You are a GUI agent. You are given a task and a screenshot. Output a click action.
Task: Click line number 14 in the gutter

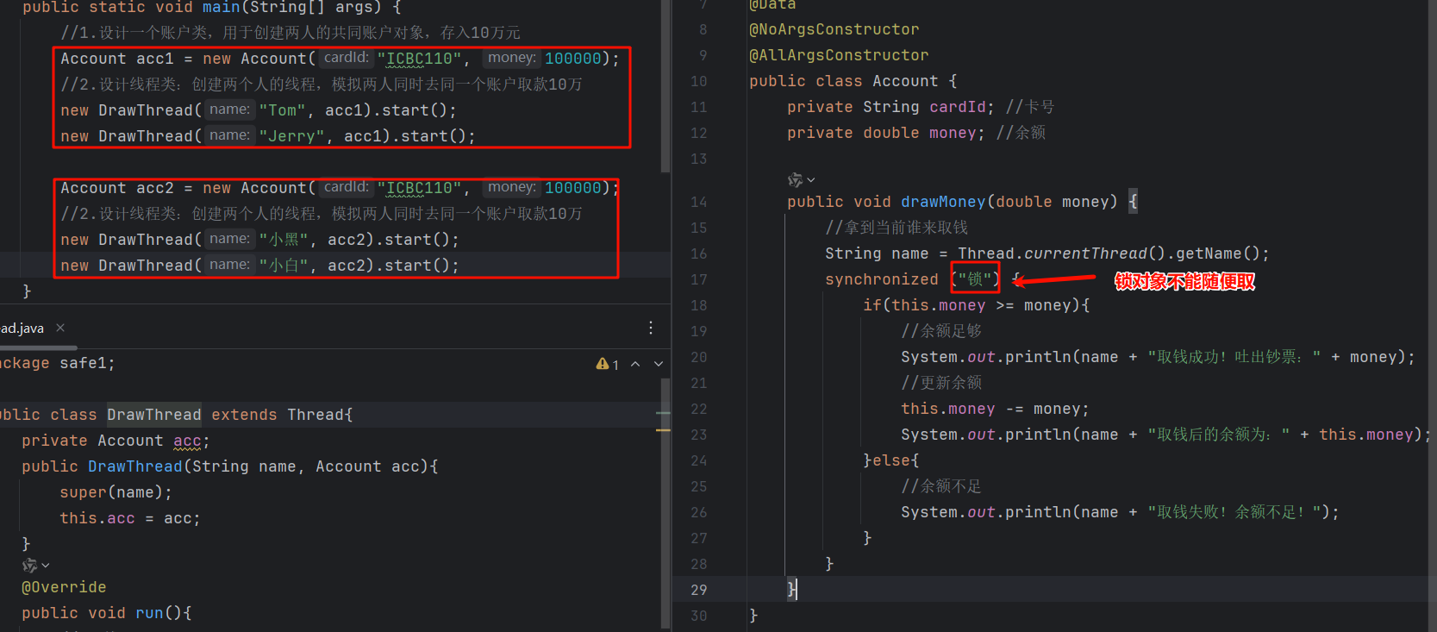pyautogui.click(x=698, y=202)
